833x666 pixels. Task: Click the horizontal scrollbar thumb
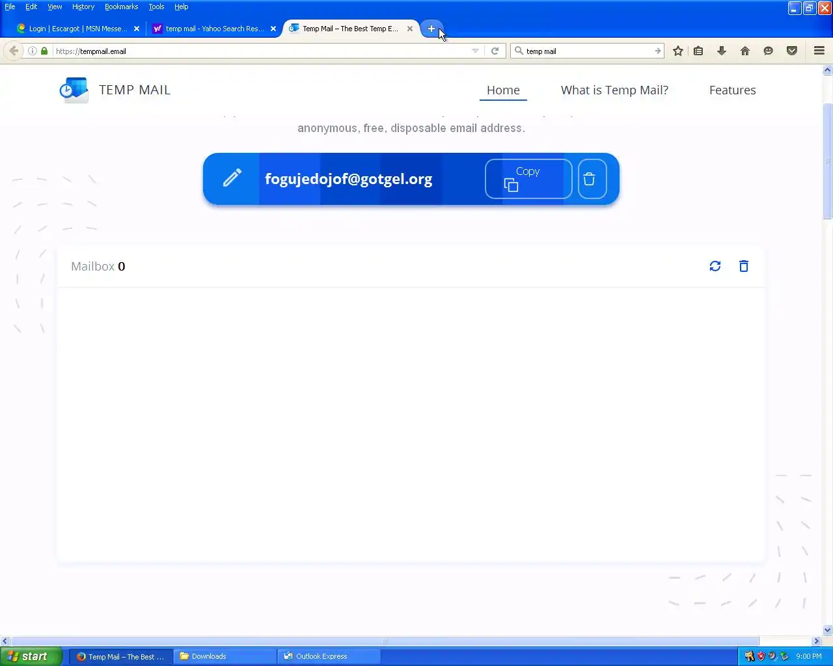pyautogui.click(x=385, y=641)
